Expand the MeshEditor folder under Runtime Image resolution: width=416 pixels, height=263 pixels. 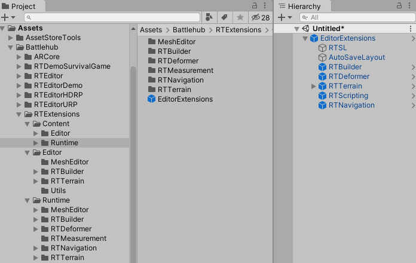35,210
